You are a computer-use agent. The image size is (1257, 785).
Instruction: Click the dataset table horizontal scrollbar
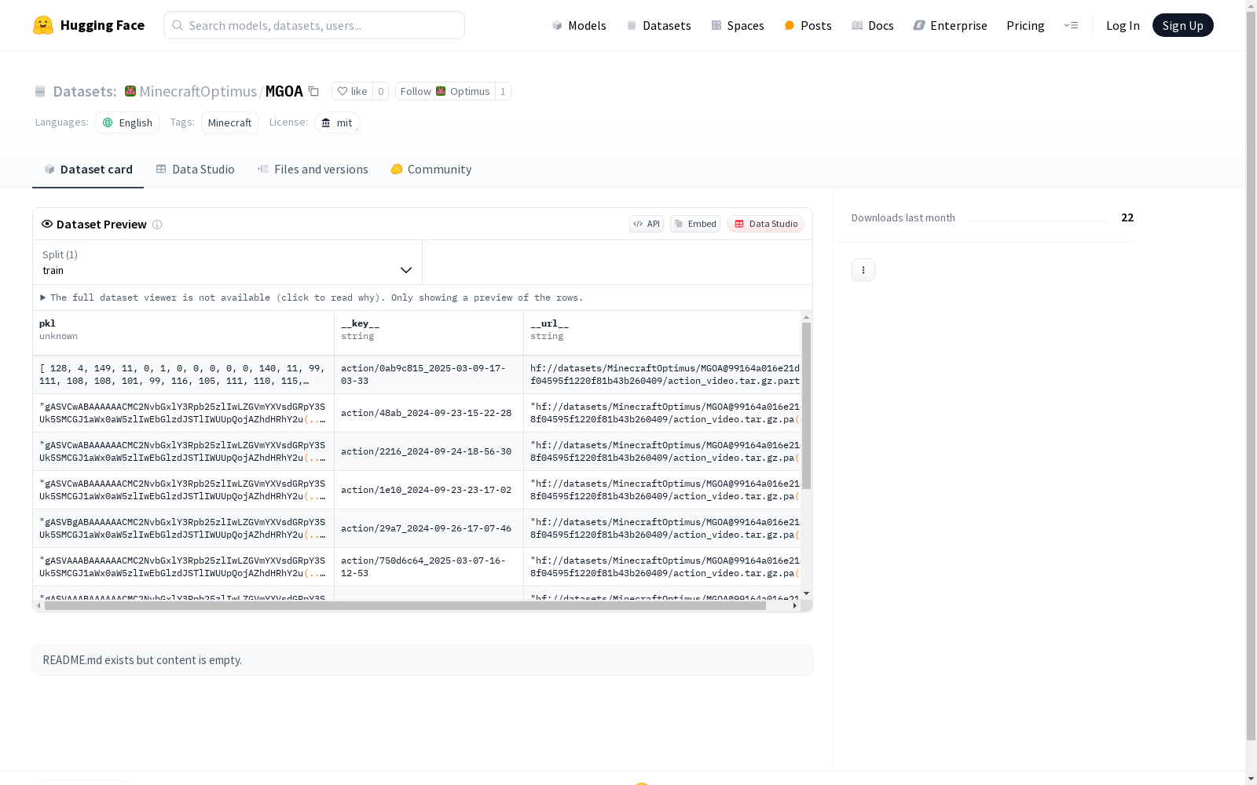point(405,605)
